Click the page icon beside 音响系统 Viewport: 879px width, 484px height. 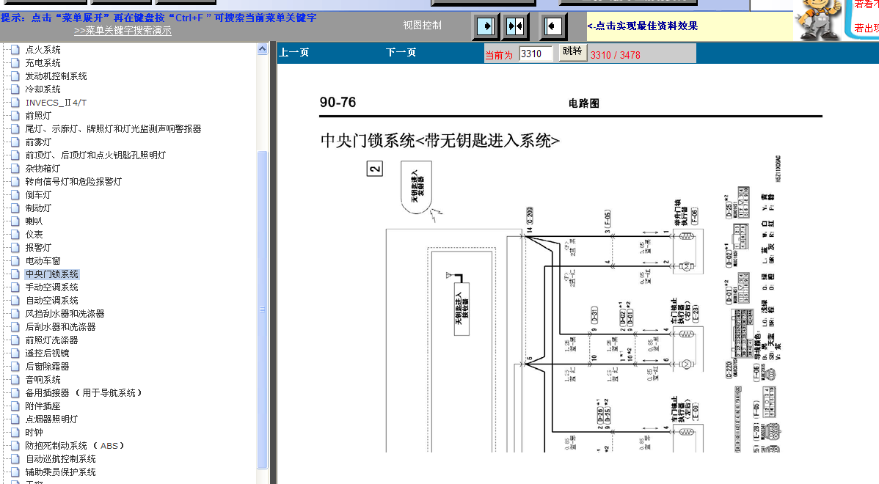click(15, 379)
